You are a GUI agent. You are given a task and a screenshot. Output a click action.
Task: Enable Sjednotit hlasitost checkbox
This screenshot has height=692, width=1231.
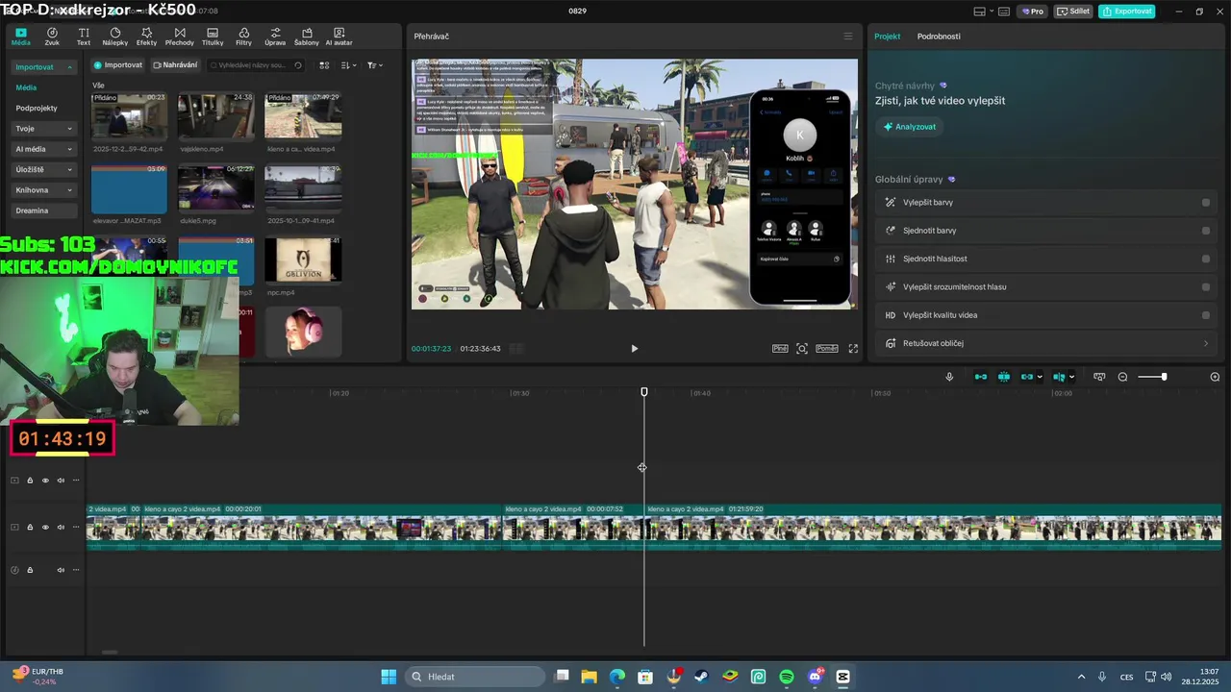click(x=1206, y=259)
